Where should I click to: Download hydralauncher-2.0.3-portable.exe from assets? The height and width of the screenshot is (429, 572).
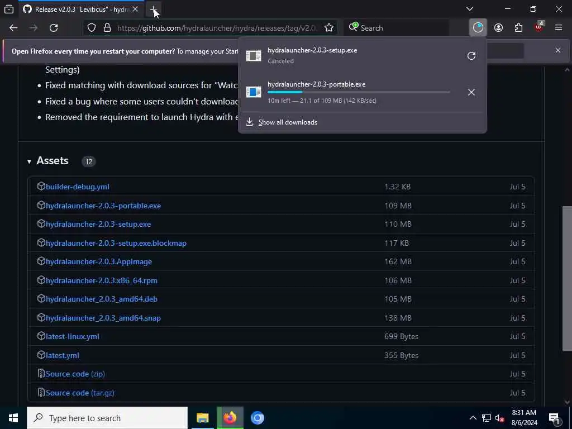[x=103, y=206]
